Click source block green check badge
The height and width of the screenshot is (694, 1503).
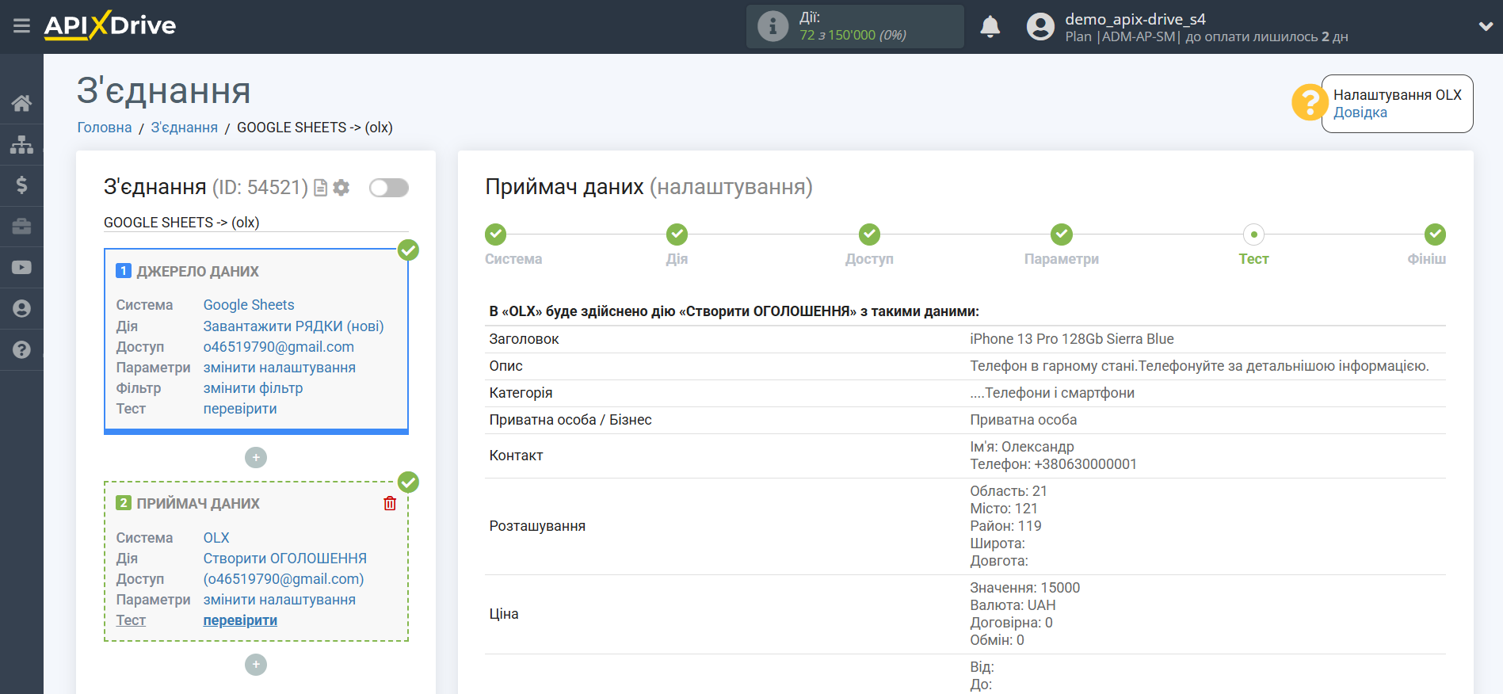[x=408, y=250]
